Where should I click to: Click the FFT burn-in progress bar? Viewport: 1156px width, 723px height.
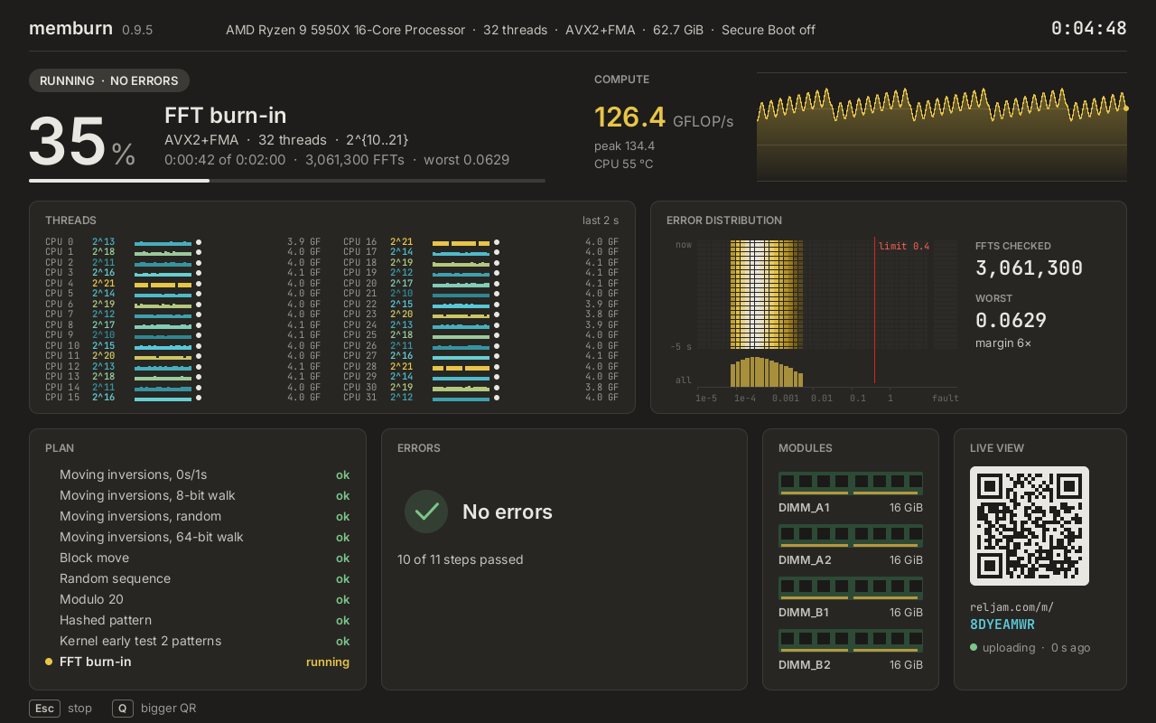pyautogui.click(x=287, y=181)
